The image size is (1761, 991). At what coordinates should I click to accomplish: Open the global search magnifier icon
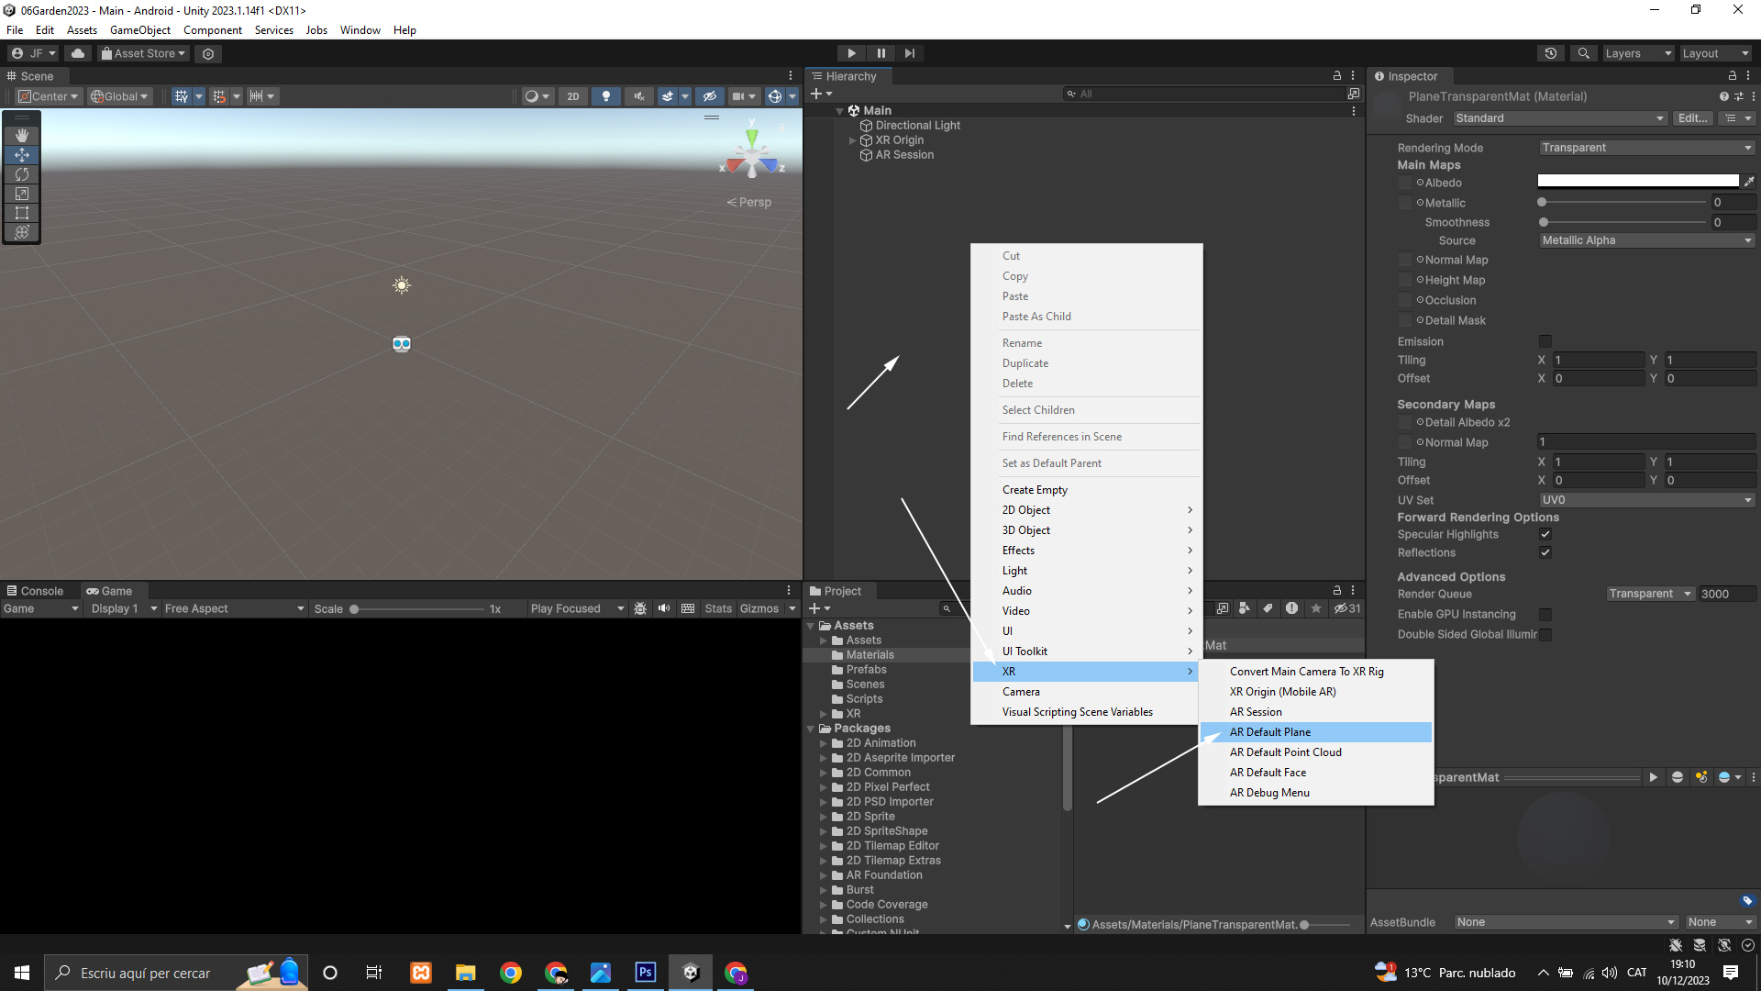point(1583,53)
